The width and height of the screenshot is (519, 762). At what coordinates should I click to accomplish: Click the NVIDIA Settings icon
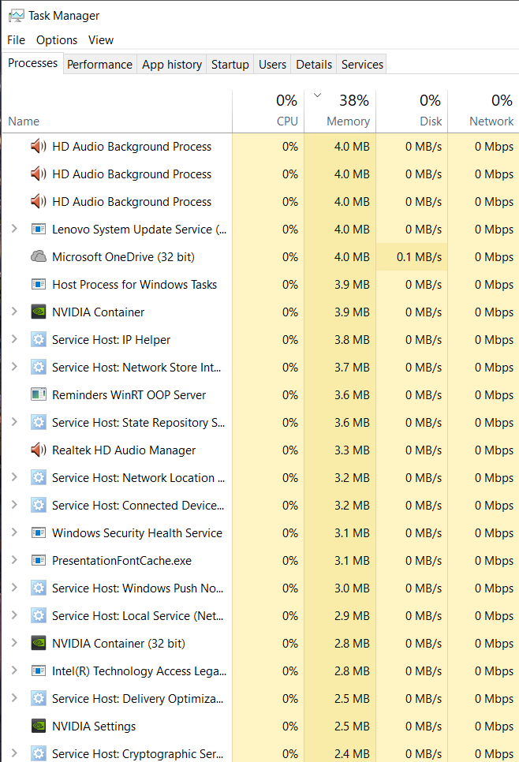pyautogui.click(x=39, y=726)
